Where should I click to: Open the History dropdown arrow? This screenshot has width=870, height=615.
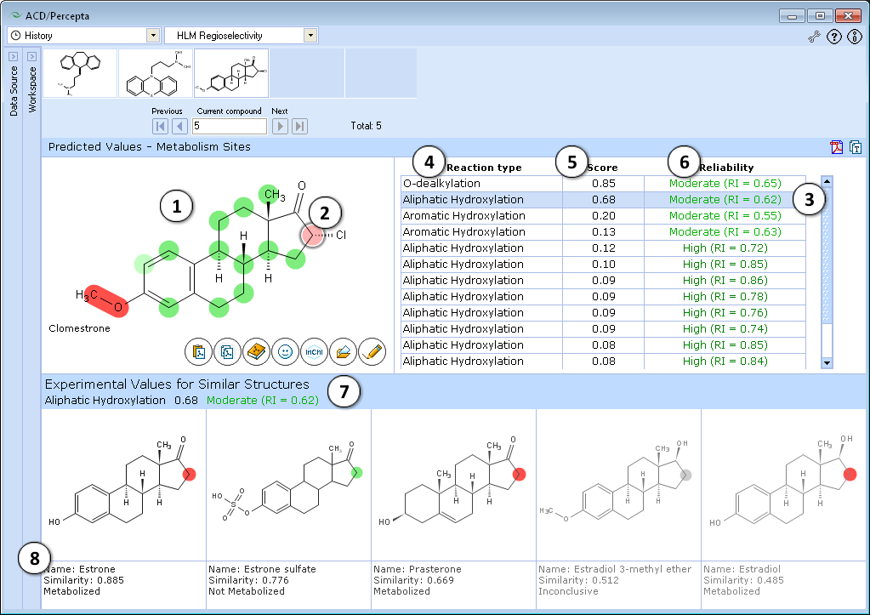coord(153,36)
